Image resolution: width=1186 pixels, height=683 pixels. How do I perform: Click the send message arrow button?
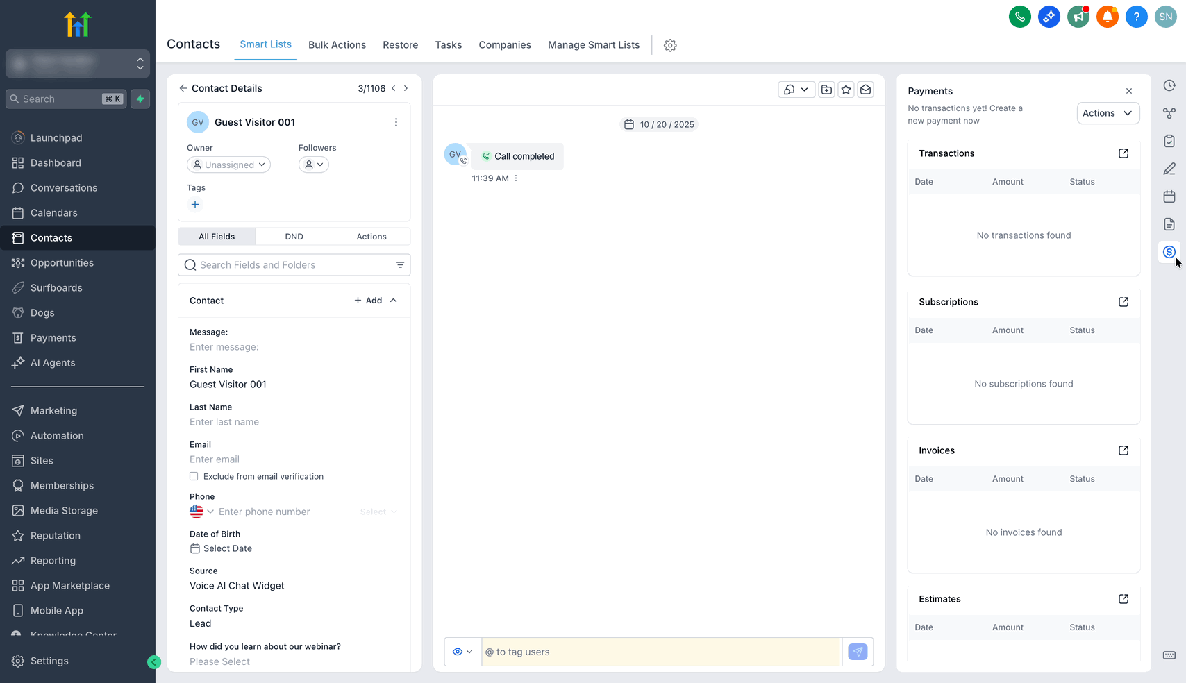pos(858,652)
